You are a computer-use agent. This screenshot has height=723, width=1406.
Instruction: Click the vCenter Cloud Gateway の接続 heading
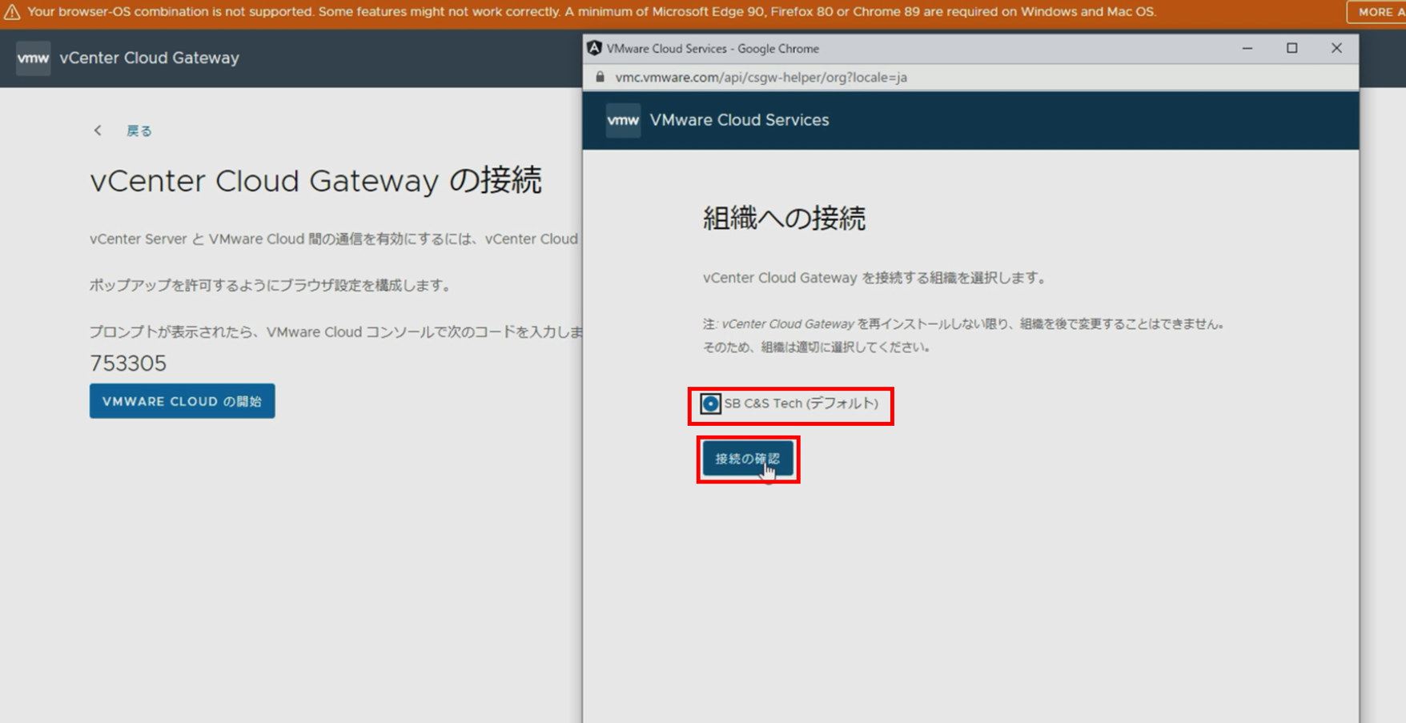click(315, 180)
